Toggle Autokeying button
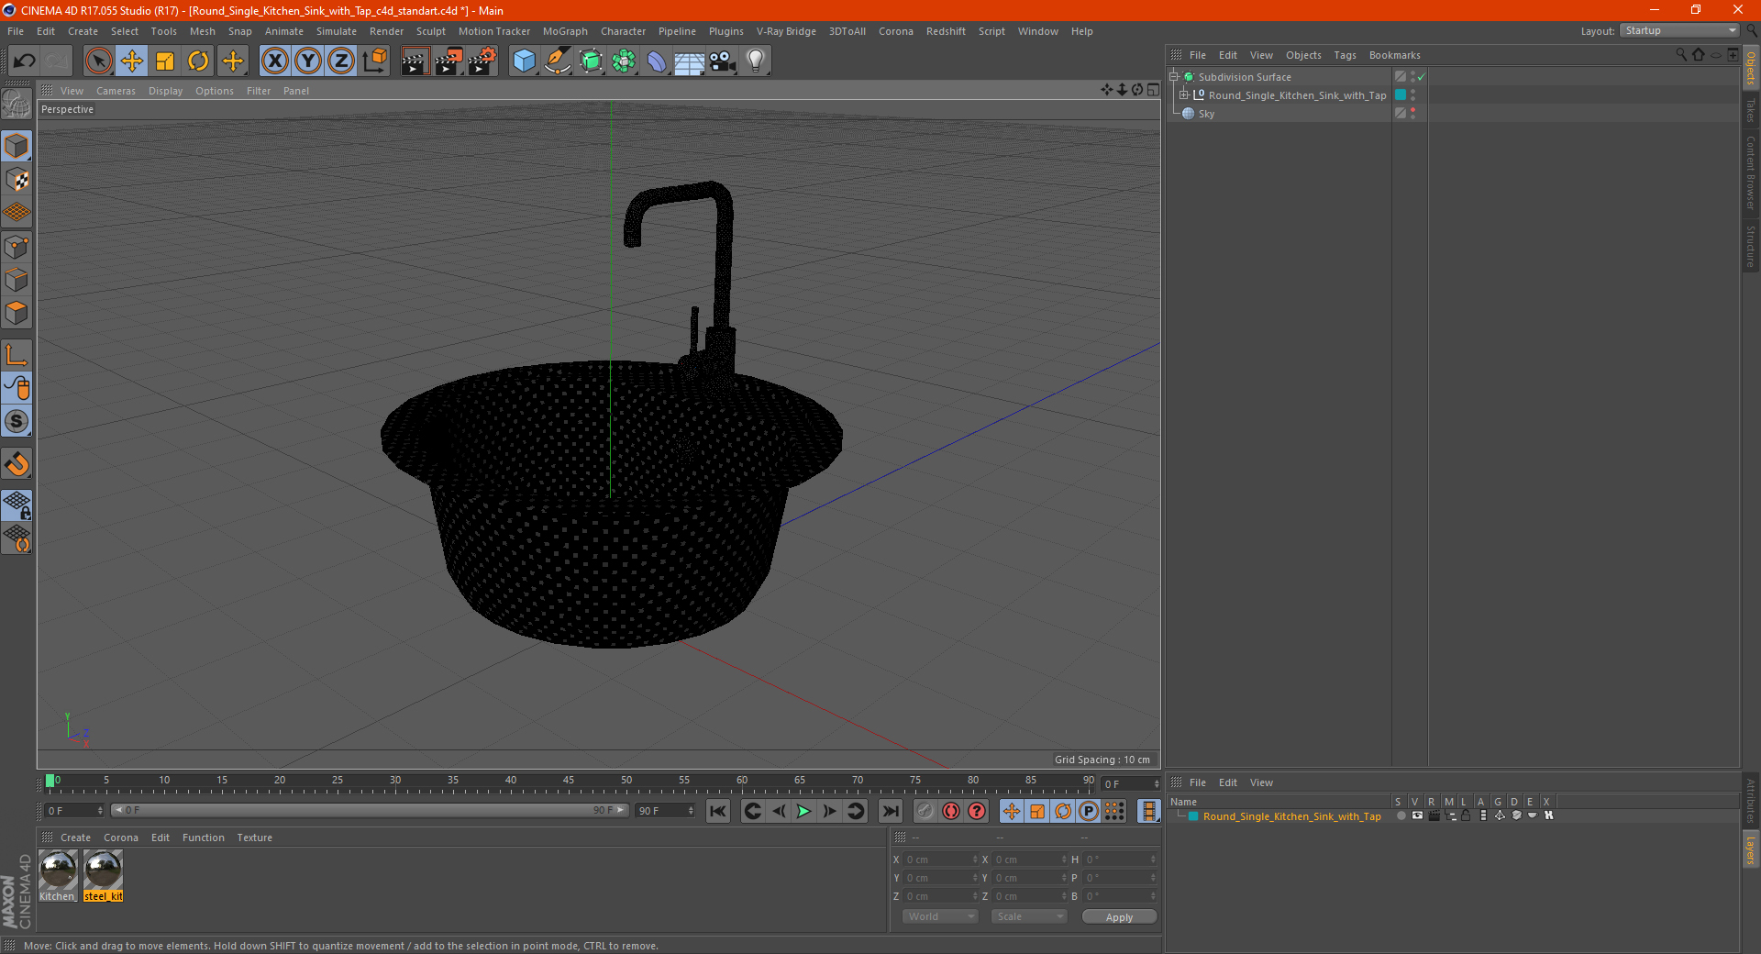This screenshot has height=954, width=1761. pos(951,811)
